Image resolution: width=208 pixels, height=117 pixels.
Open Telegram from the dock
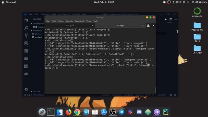[x=121, y=112]
